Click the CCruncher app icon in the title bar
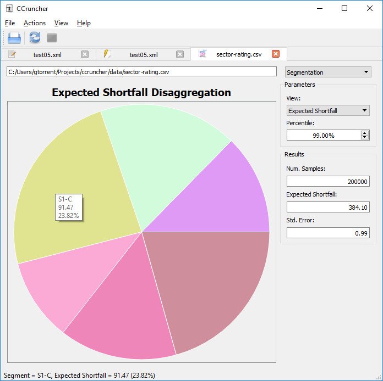383x381 pixels. (x=9, y=8)
